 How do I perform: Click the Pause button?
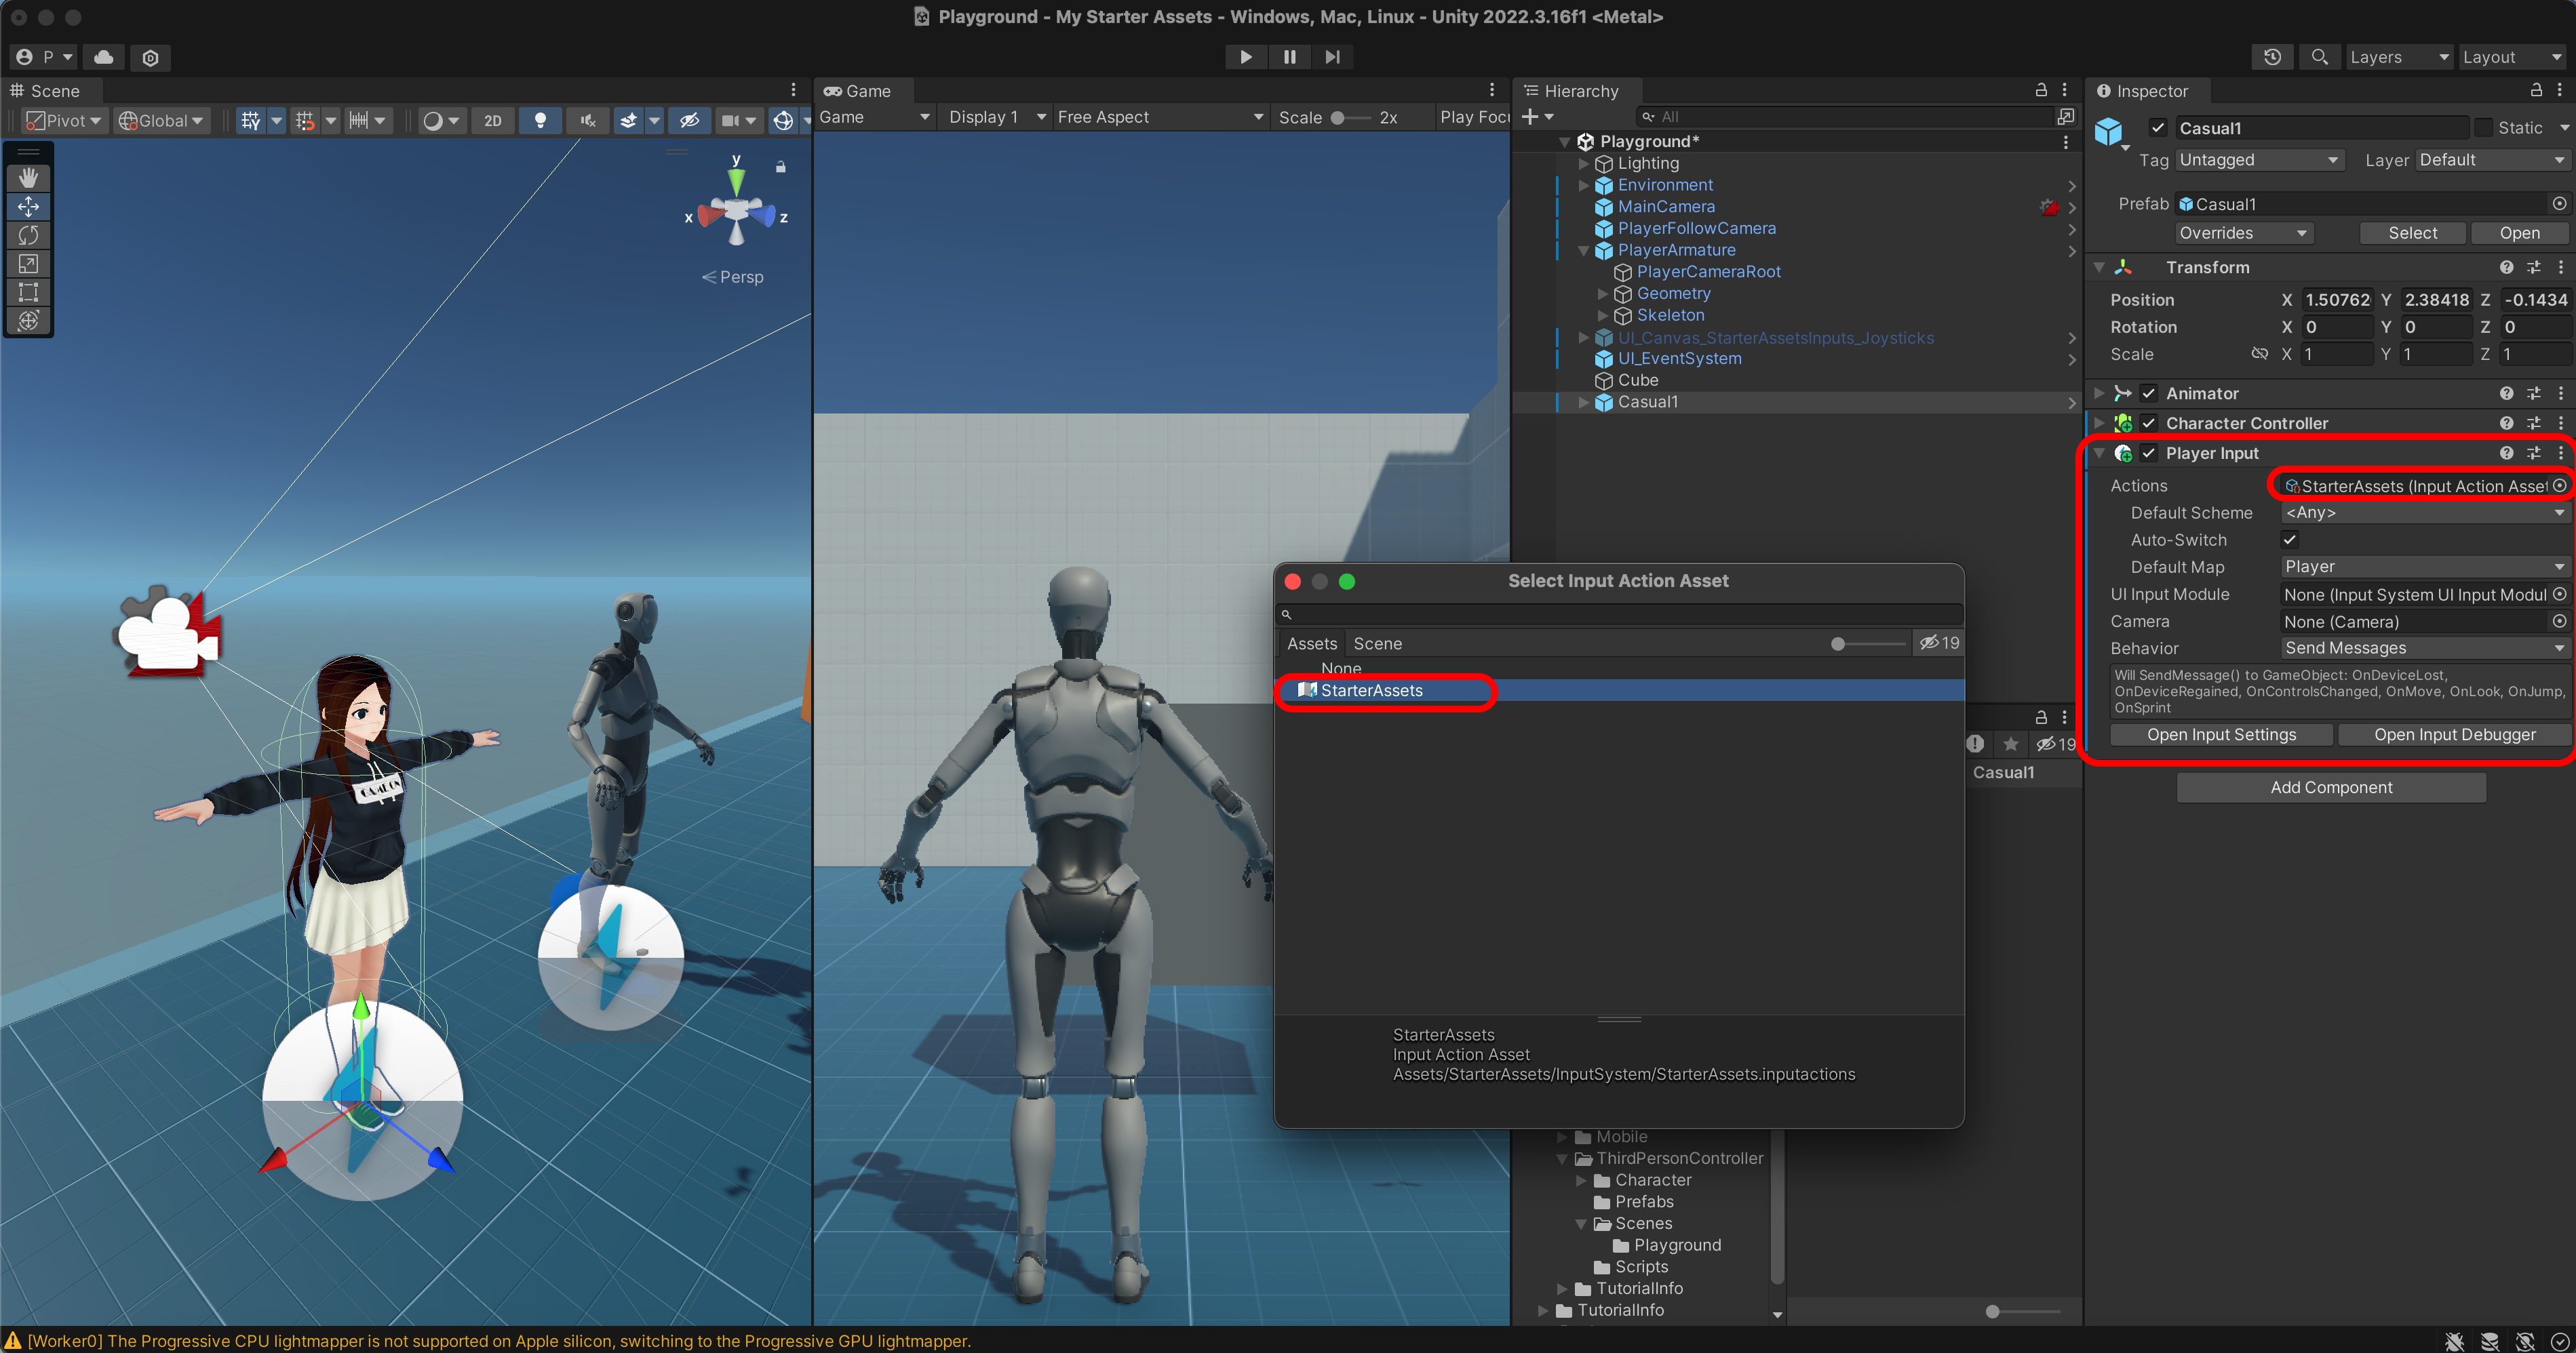1289,57
